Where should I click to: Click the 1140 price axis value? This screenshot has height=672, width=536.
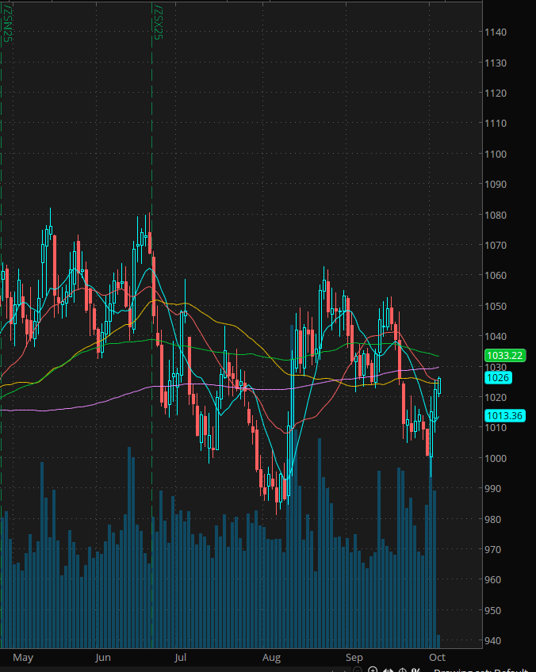pyautogui.click(x=496, y=32)
